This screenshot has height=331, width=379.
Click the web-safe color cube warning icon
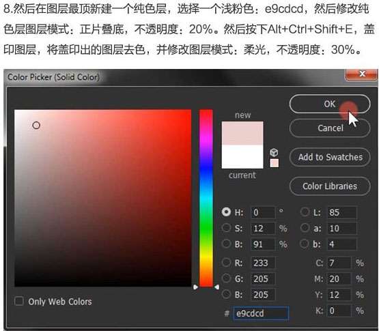274,152
